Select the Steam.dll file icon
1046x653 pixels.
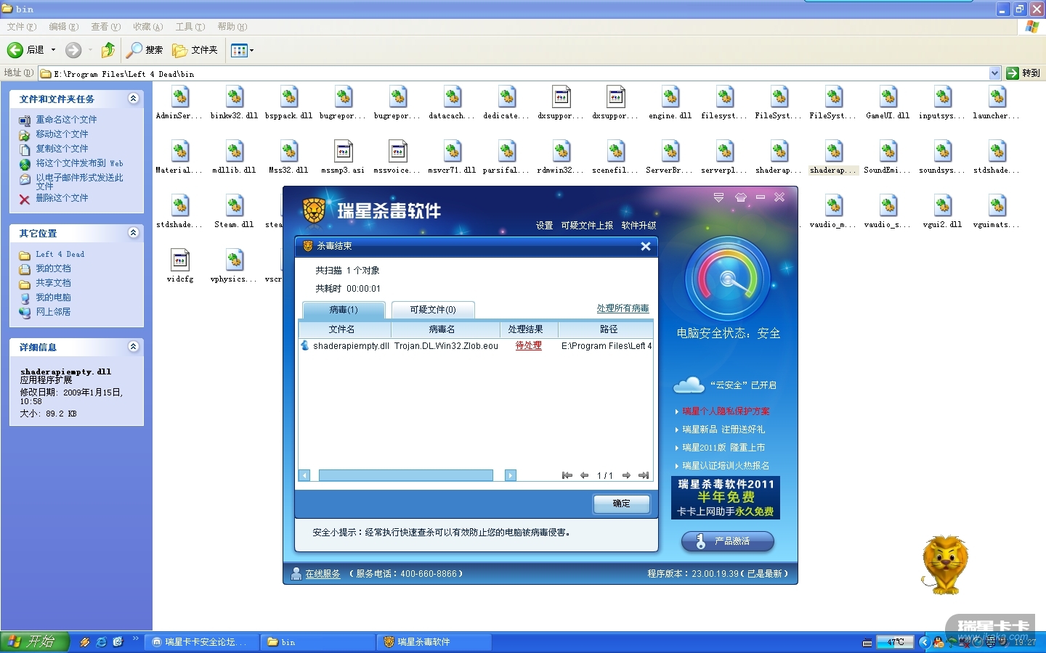pos(235,205)
